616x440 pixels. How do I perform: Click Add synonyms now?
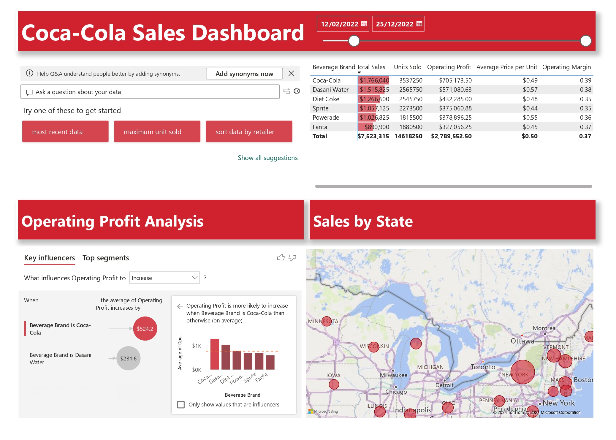tap(244, 73)
